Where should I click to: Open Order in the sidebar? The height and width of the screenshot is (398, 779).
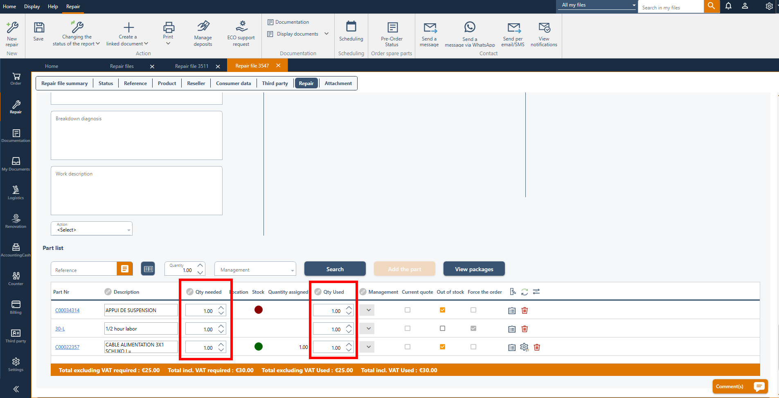[16, 79]
